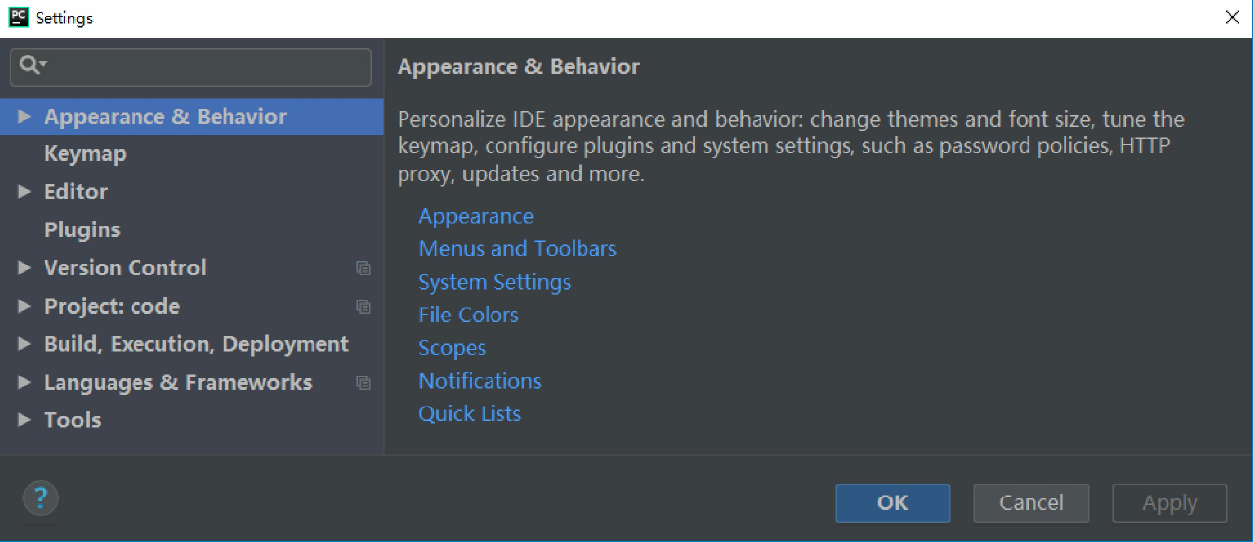The width and height of the screenshot is (1253, 542).
Task: Open the Appearance settings link
Action: click(x=476, y=216)
